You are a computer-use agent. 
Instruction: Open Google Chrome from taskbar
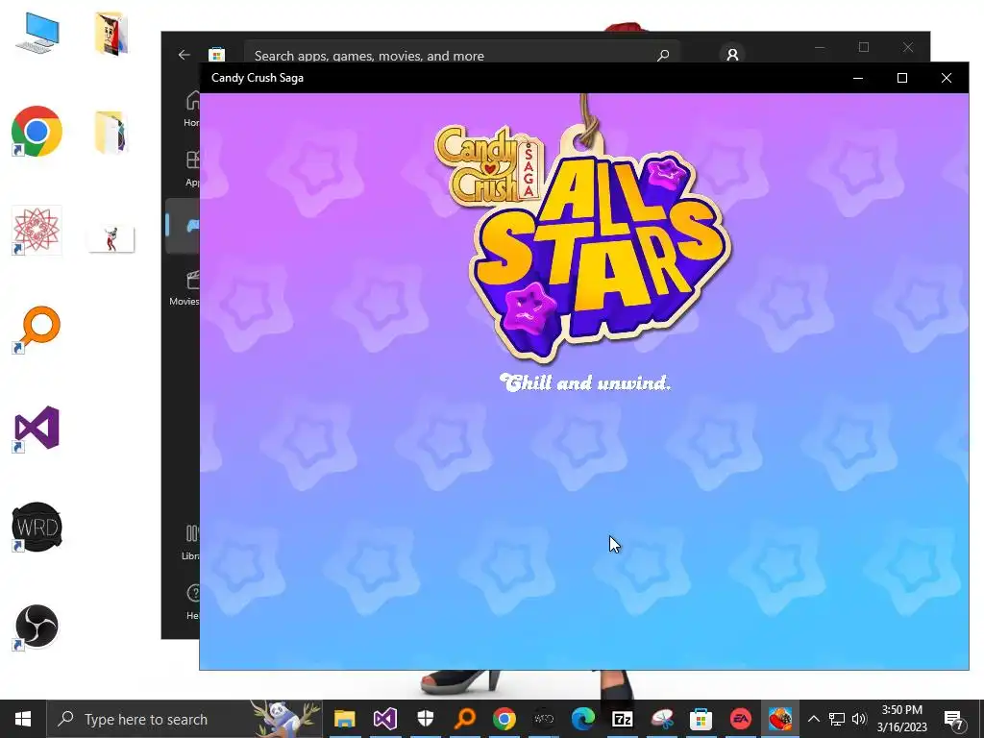click(x=504, y=719)
